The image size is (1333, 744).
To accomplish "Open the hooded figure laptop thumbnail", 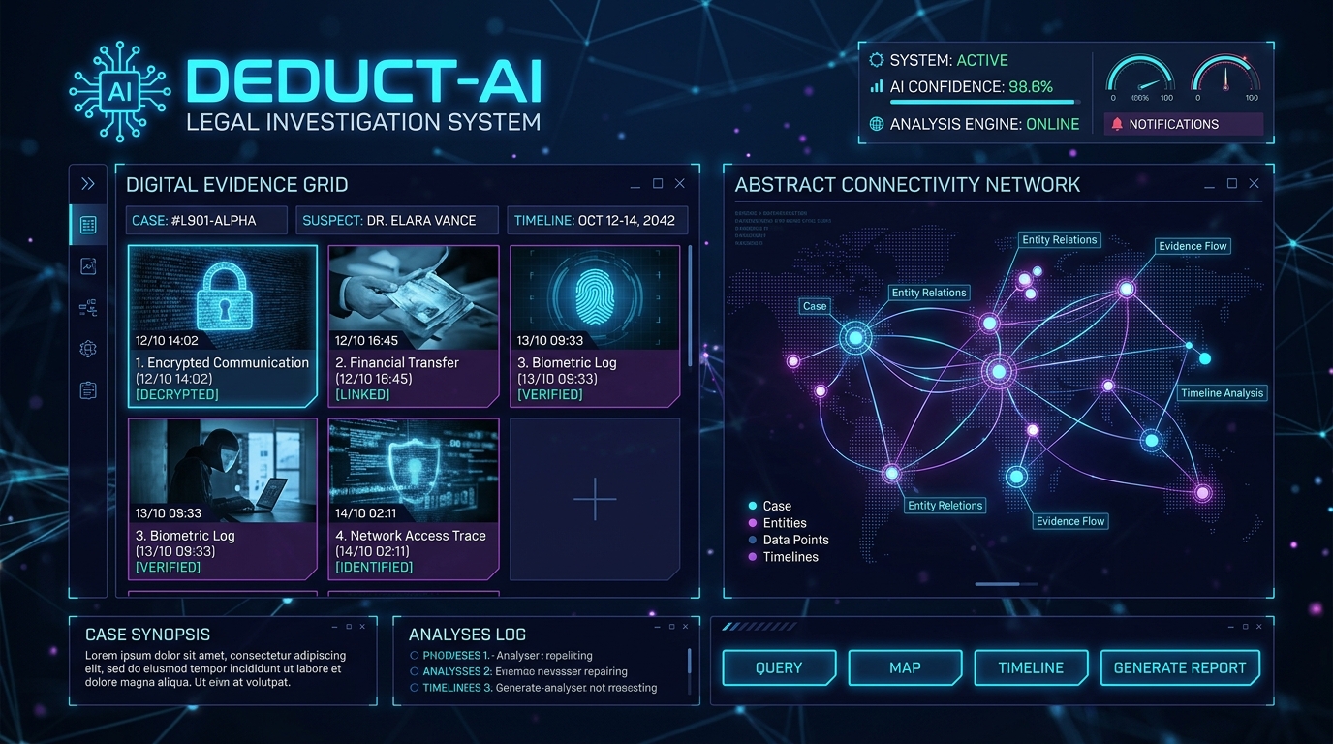I will pyautogui.click(x=222, y=471).
